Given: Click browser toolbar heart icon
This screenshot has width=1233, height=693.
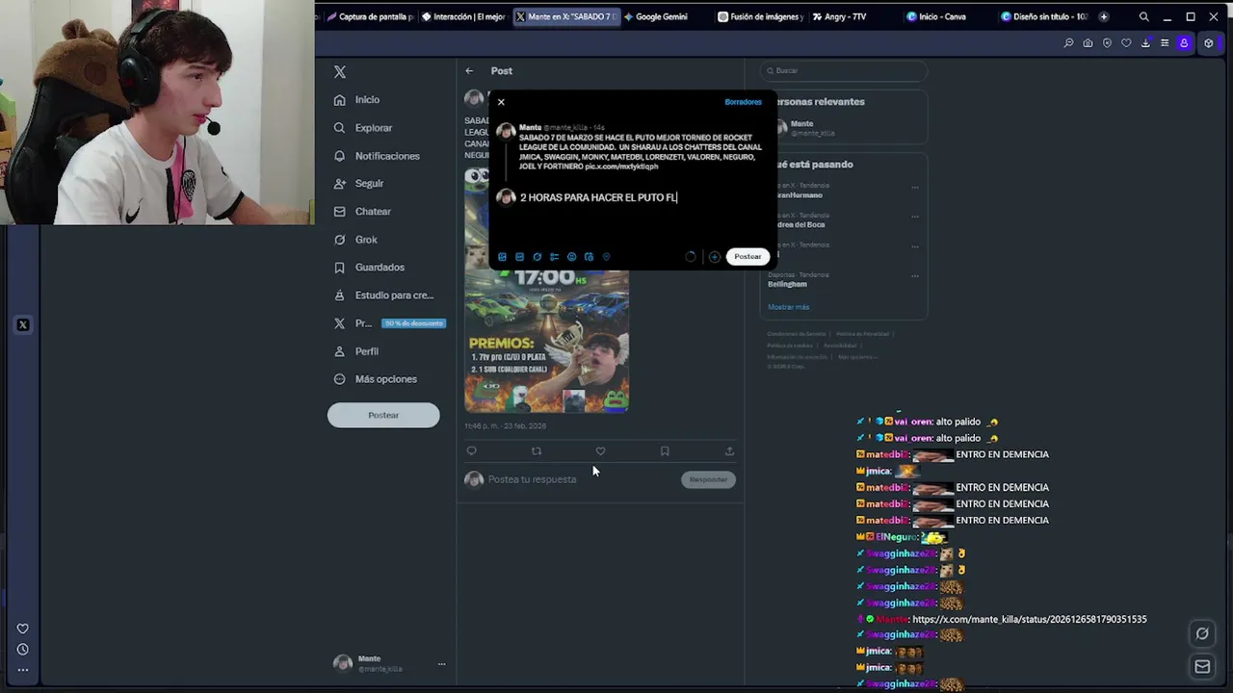Looking at the screenshot, I should coord(1126,43).
